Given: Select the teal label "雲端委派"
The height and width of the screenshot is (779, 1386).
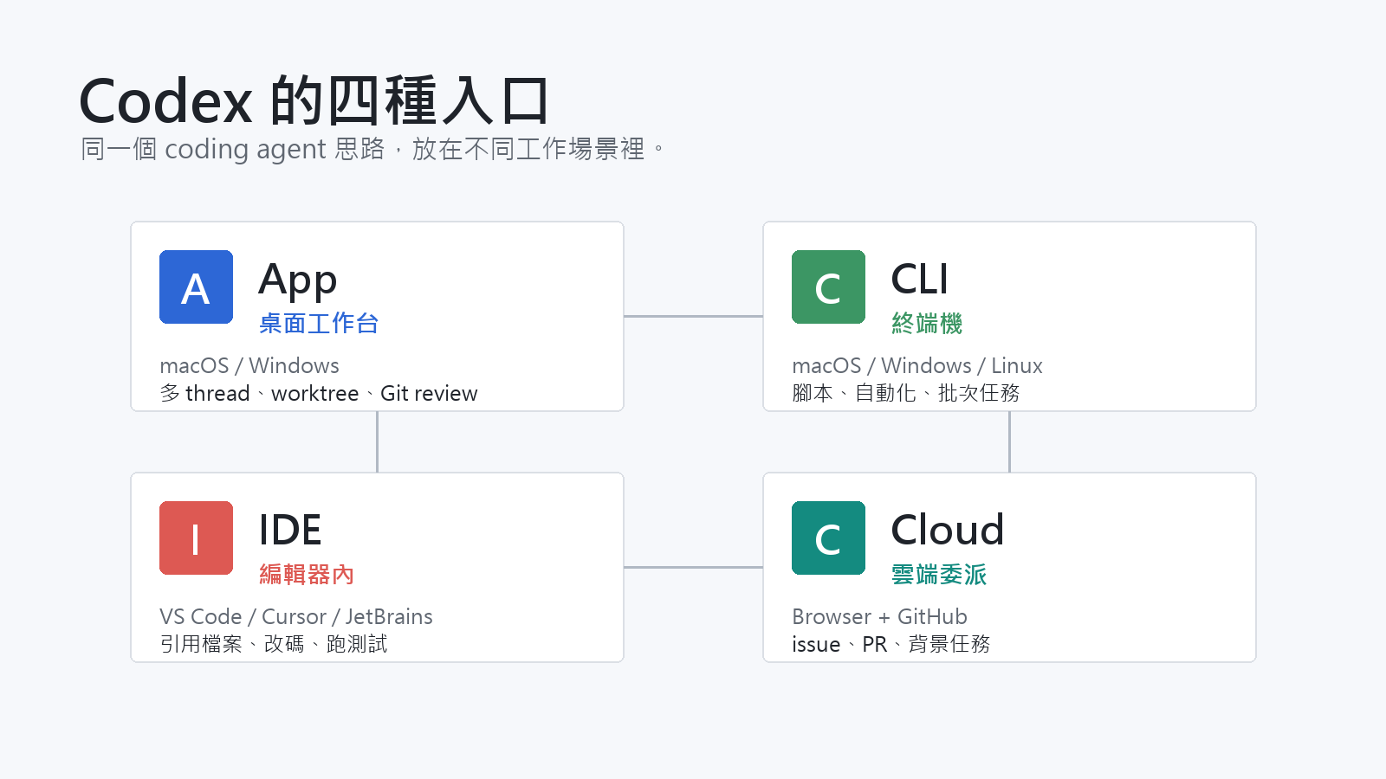Looking at the screenshot, I should coord(939,575).
